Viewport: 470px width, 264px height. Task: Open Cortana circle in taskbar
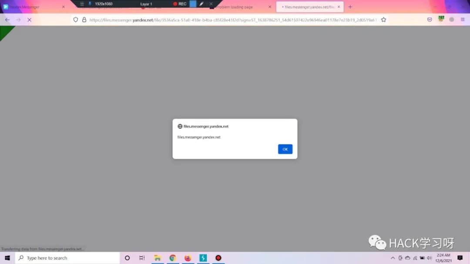(x=127, y=258)
